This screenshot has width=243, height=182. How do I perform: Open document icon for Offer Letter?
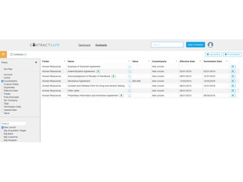point(129,91)
